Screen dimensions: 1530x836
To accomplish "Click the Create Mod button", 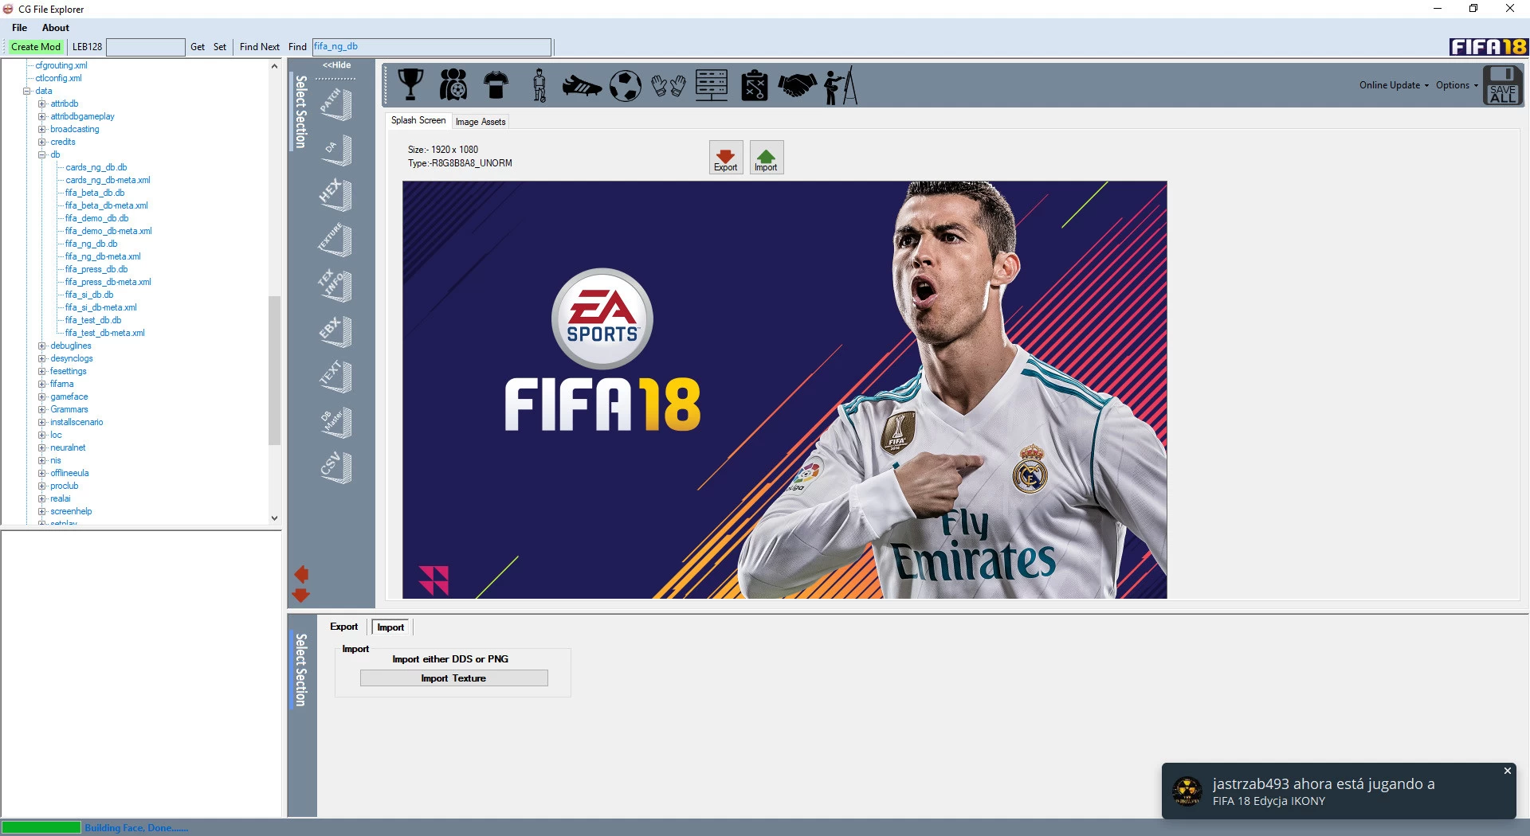I will pos(36,47).
